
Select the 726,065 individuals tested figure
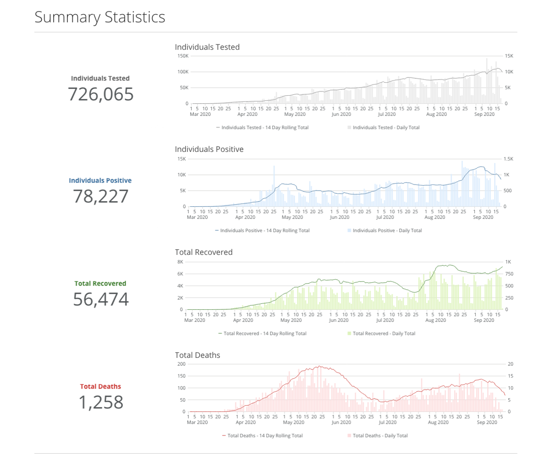coord(100,94)
